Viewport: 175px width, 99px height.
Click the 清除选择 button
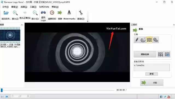click(x=145, y=54)
